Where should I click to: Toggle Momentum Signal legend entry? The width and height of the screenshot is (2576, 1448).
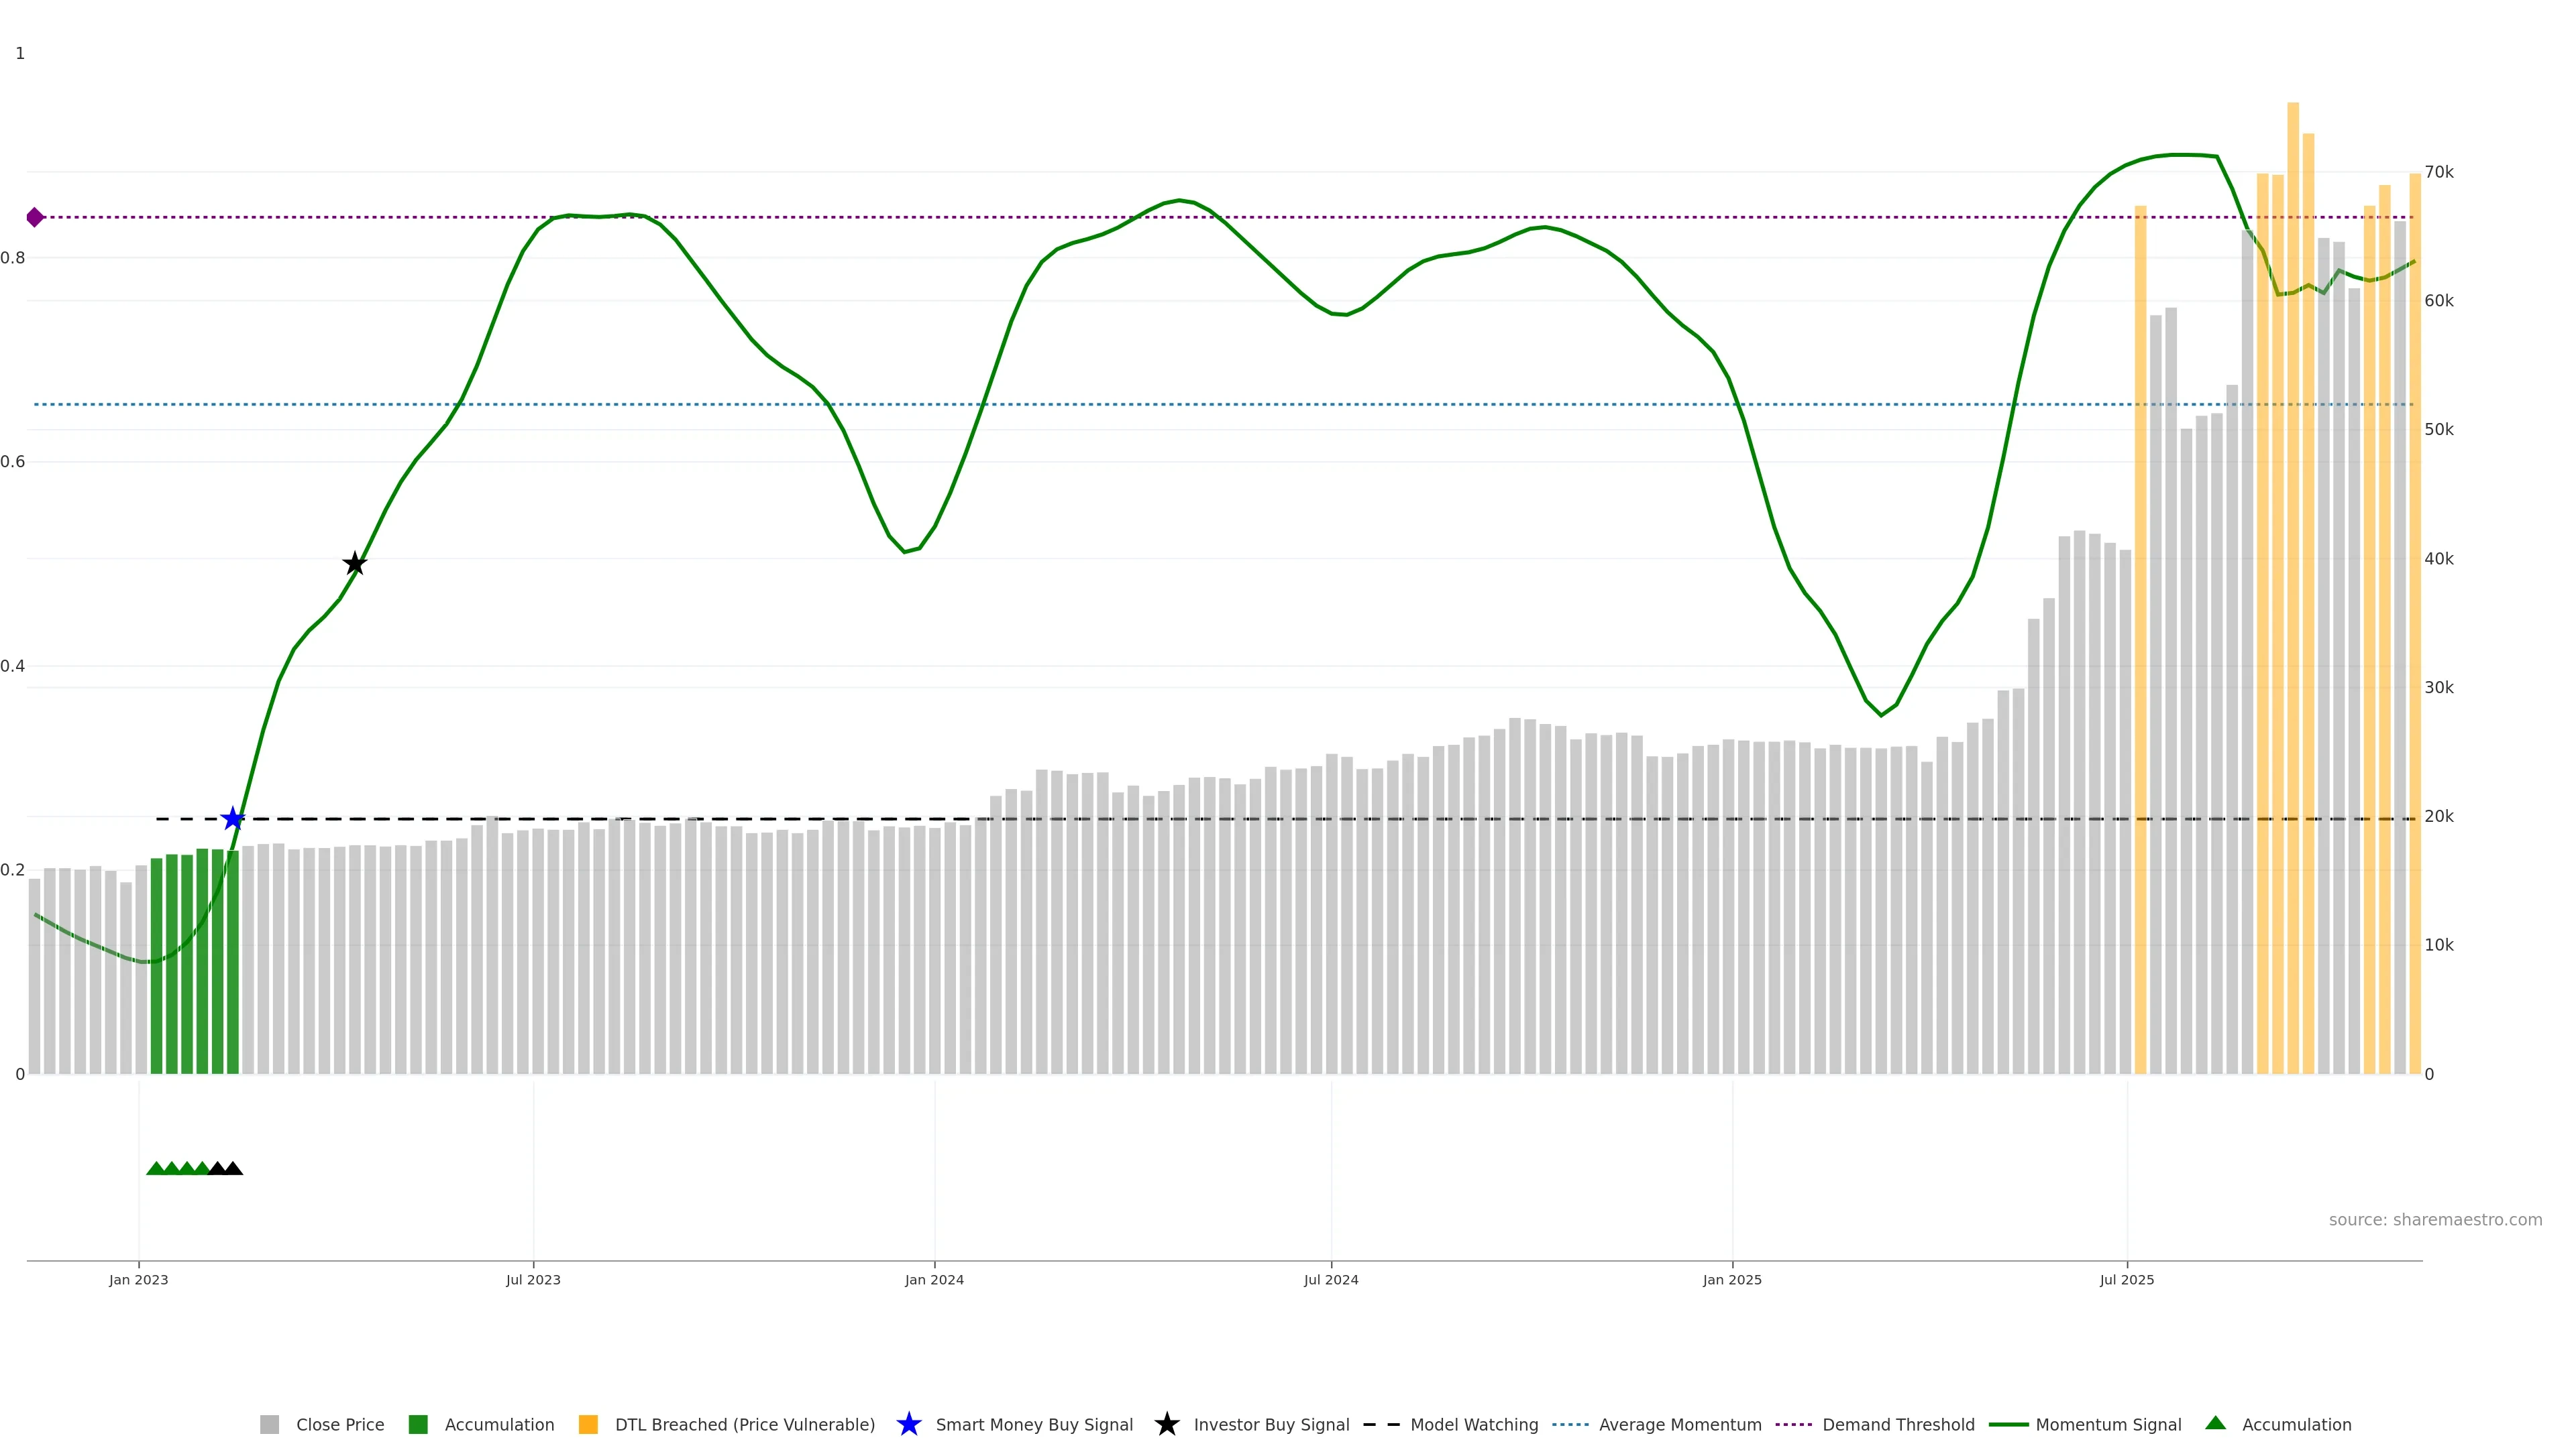[x=2108, y=1424]
